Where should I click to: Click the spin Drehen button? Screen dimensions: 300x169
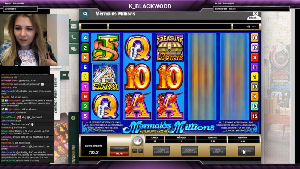[x=246, y=151]
